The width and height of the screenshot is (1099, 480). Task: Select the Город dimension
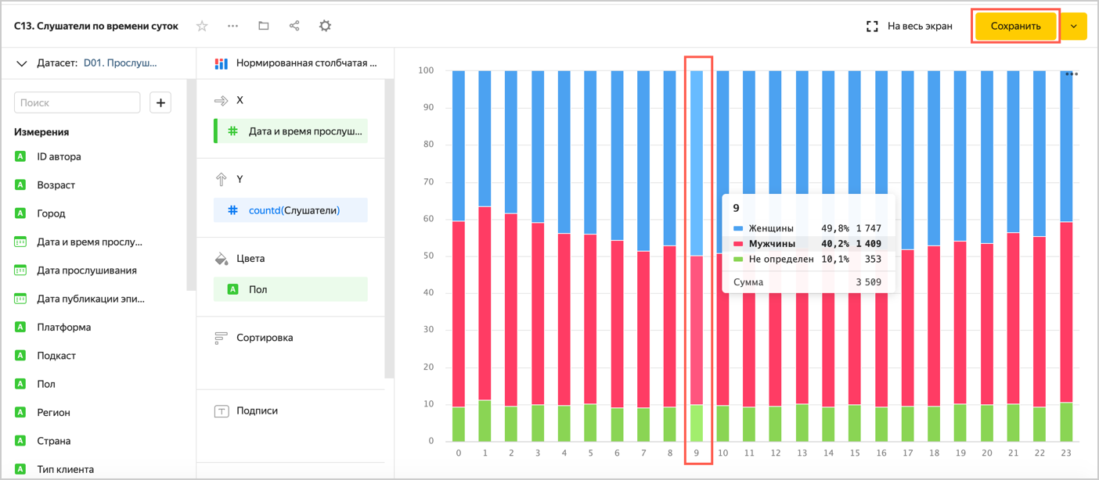(x=51, y=213)
